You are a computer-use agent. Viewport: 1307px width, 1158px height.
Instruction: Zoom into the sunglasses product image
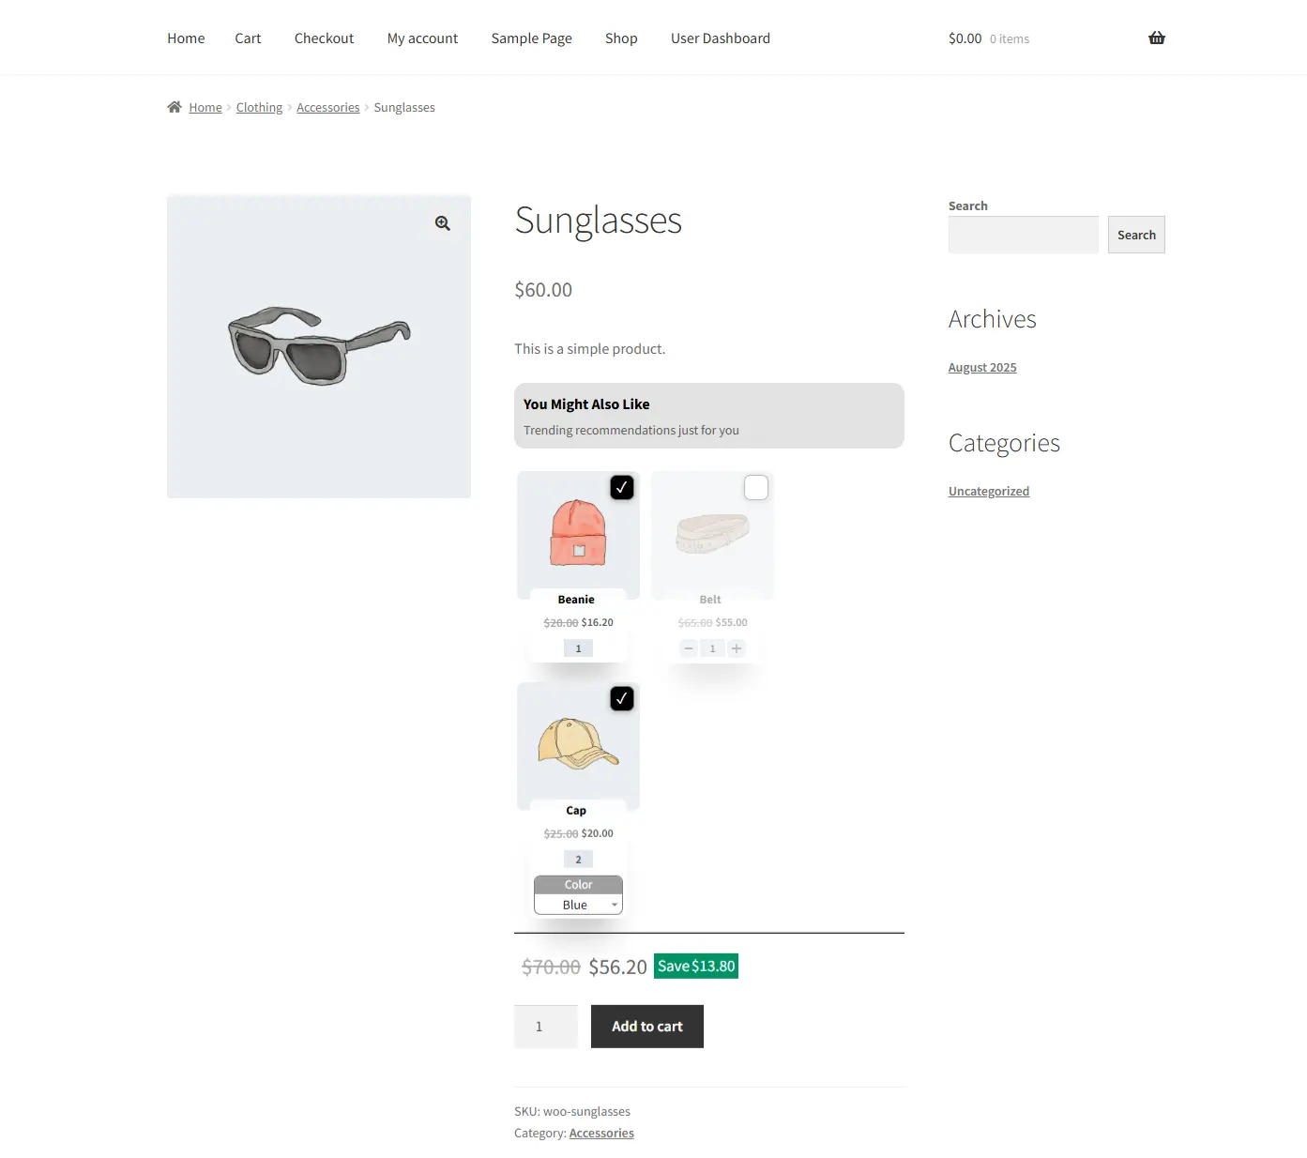click(x=441, y=222)
